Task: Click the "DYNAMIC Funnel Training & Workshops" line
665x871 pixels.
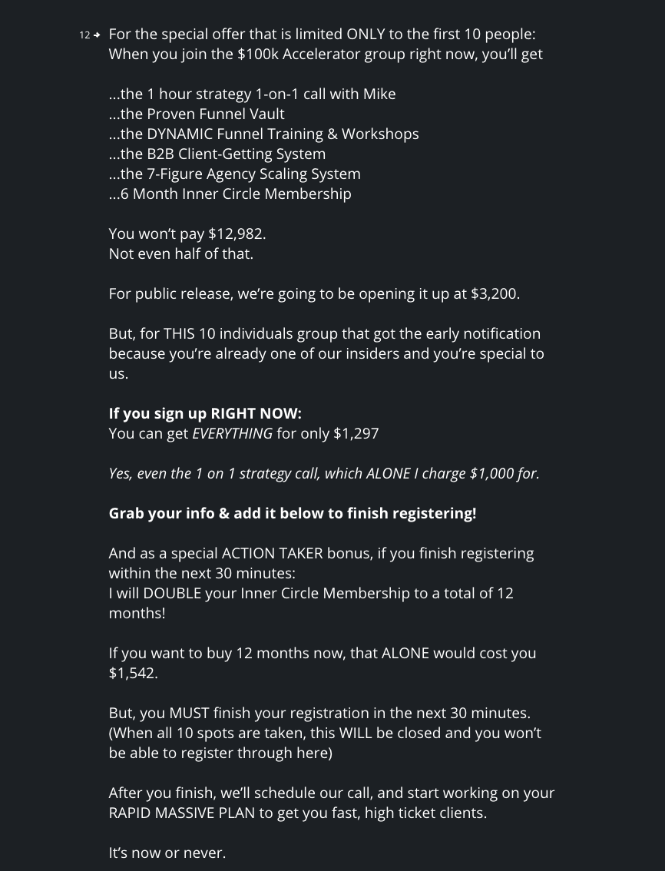Action: point(263,134)
